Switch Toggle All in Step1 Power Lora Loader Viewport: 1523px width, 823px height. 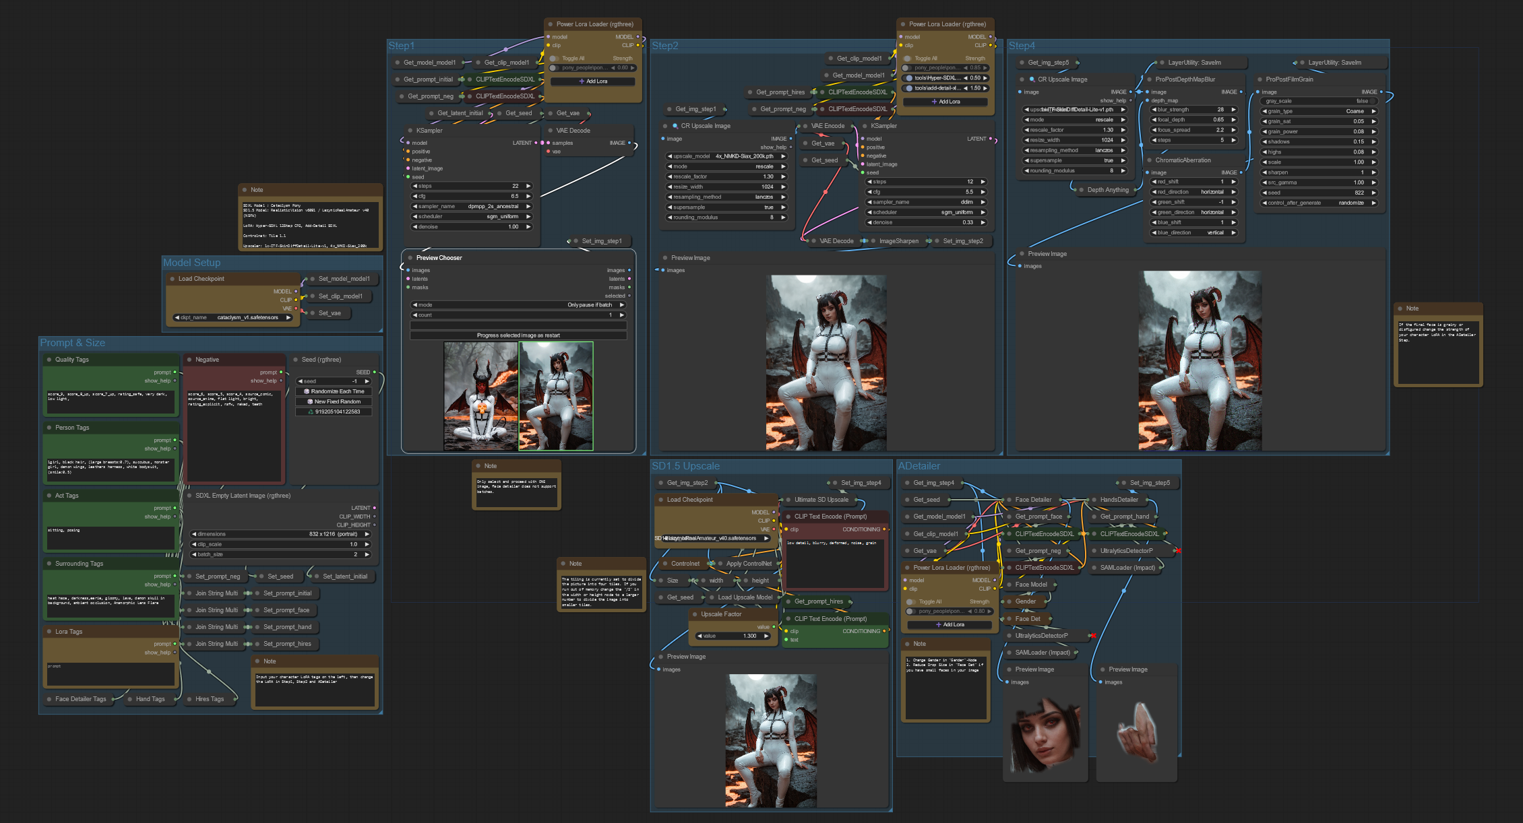(555, 59)
